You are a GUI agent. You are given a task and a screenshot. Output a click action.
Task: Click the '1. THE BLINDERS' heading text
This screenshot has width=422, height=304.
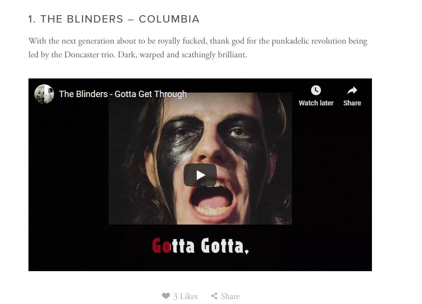[76, 19]
